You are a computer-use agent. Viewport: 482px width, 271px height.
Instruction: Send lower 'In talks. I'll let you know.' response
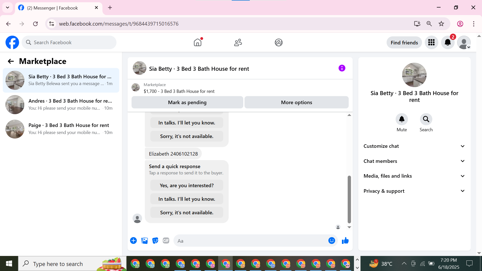[187, 199]
